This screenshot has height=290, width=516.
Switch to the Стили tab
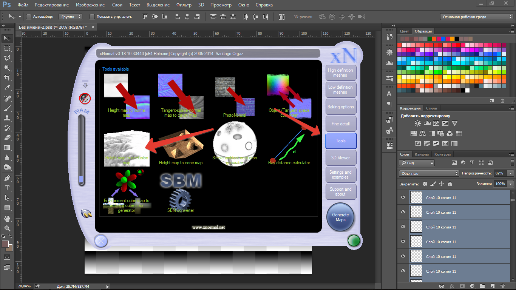point(431,108)
